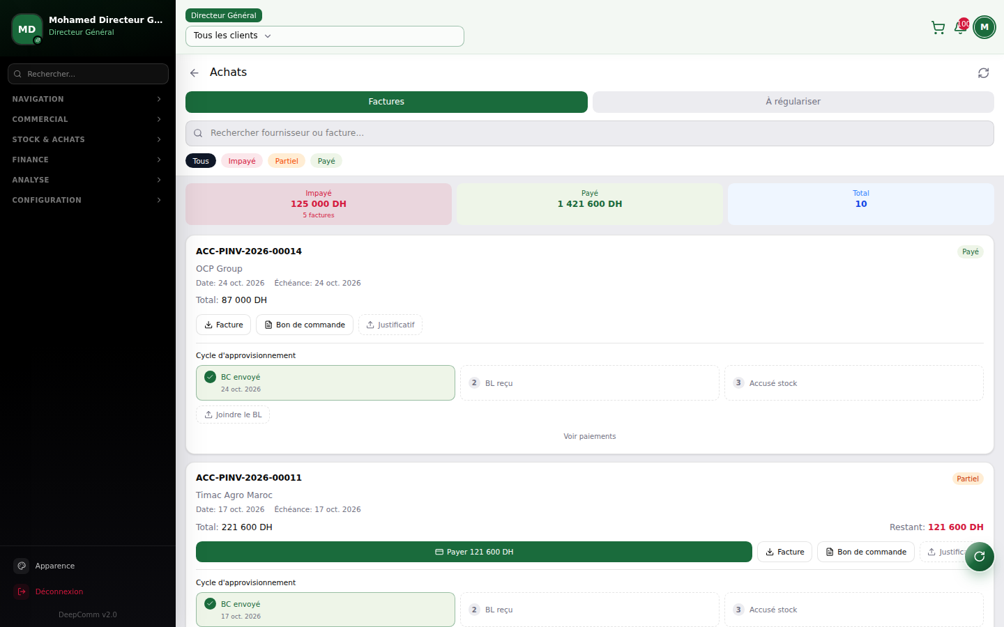The image size is (1004, 627).
Task: Click BL reçu step under OCP Group invoice
Action: tap(590, 383)
